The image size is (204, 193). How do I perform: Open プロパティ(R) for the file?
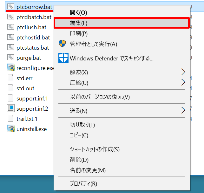[83, 183]
